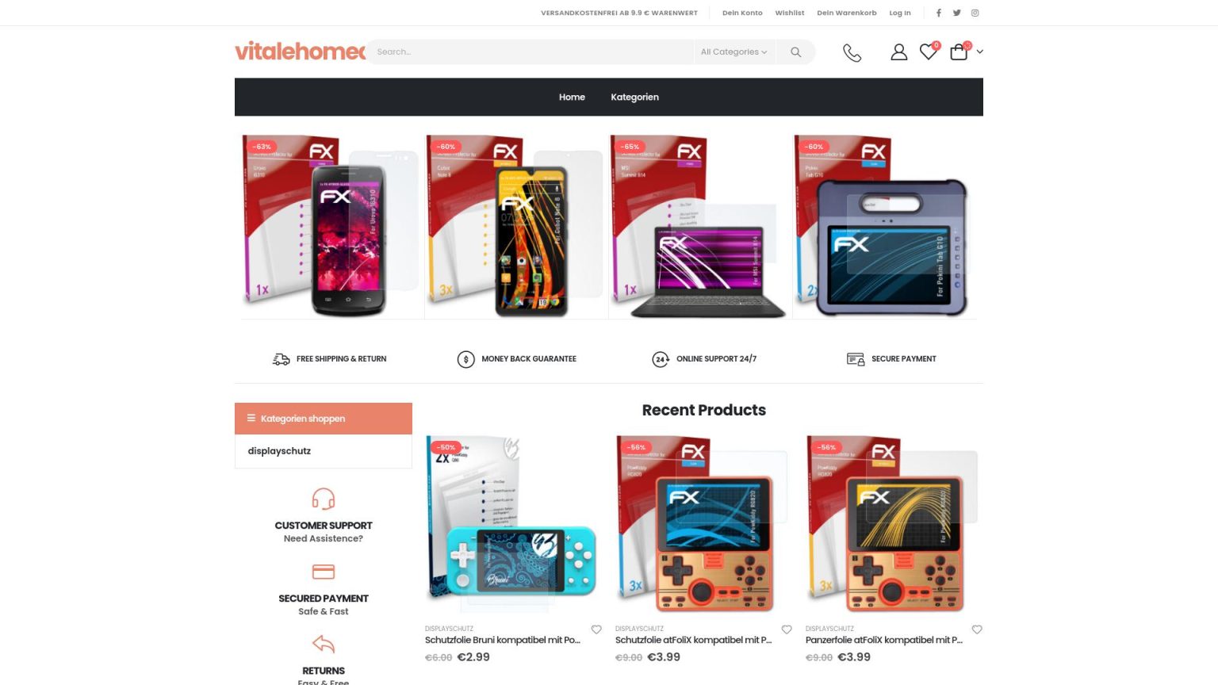Select the displayschutz category link
This screenshot has width=1218, height=685.
279,451
